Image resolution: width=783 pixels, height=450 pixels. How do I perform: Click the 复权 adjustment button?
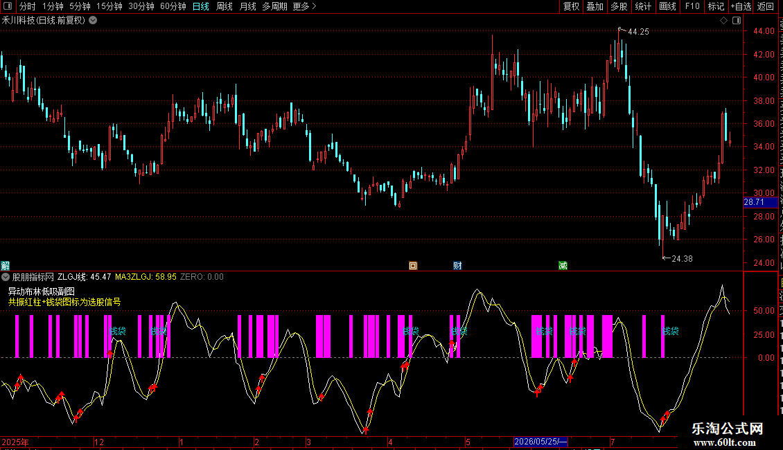(571, 6)
